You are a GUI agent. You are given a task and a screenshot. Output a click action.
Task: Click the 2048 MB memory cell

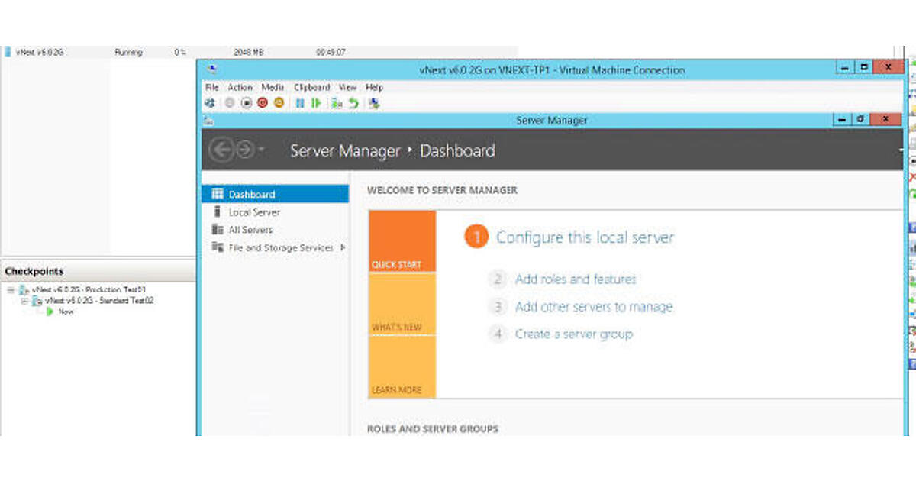click(249, 53)
